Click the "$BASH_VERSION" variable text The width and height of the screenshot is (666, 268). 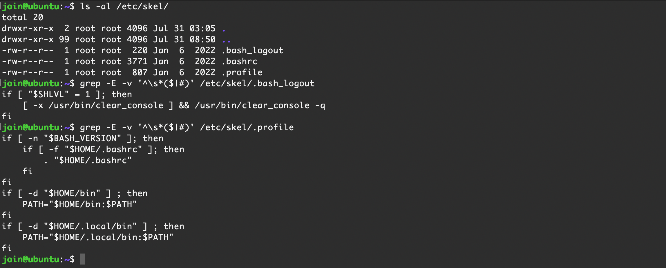point(82,138)
